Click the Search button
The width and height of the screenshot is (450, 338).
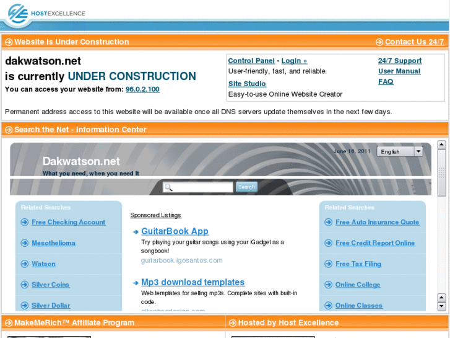(x=246, y=187)
